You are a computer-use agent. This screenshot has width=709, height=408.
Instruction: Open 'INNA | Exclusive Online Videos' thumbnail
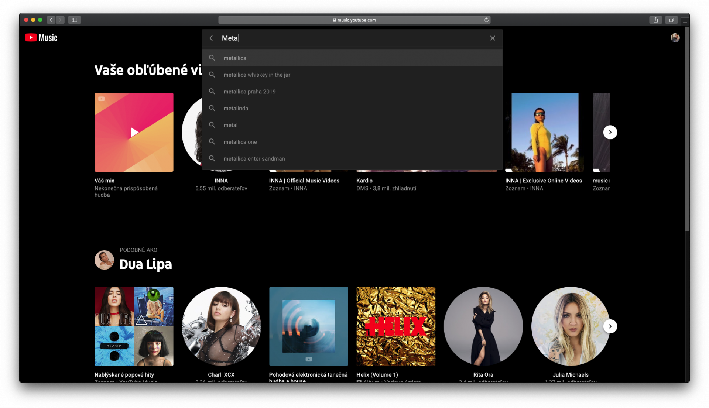(x=545, y=132)
